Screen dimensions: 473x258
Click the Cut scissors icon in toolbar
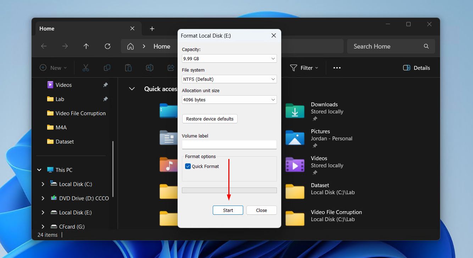(85, 68)
